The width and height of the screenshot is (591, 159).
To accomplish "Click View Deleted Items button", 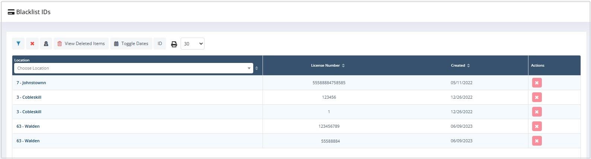I will [x=81, y=44].
